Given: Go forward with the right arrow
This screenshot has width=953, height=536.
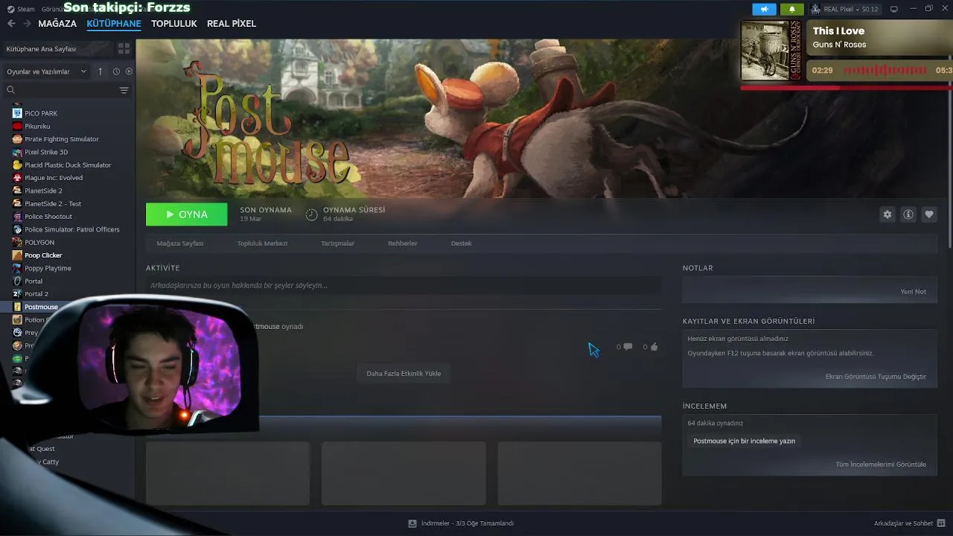Looking at the screenshot, I should coord(27,23).
